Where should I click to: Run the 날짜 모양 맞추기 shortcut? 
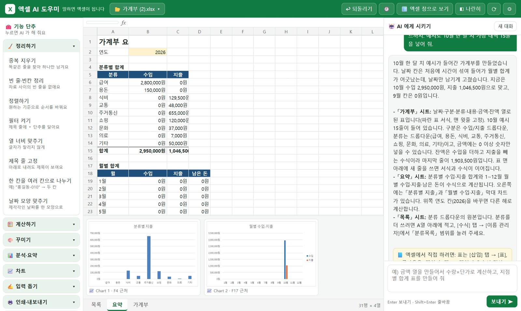41,204
